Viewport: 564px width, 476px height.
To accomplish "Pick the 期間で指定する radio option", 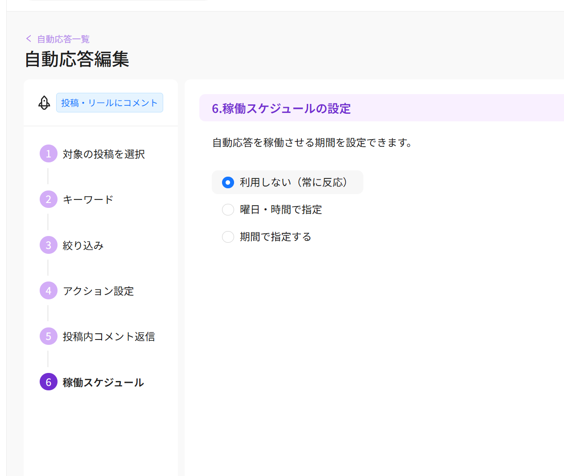I will click(x=228, y=237).
